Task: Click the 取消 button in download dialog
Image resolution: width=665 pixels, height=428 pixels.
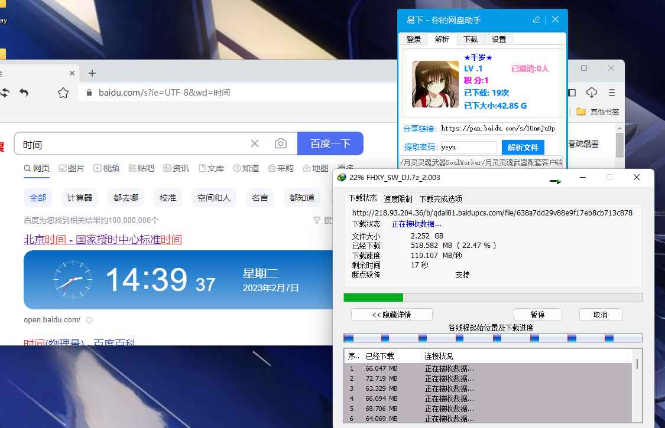Action: pyautogui.click(x=601, y=315)
